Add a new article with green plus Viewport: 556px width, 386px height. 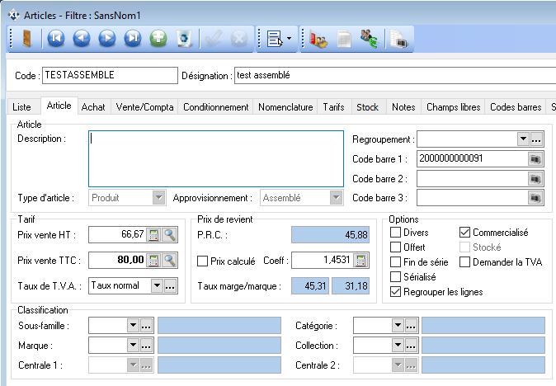coord(159,38)
